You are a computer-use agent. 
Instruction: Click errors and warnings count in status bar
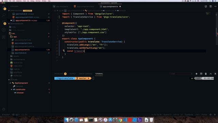[x=16, y=115]
